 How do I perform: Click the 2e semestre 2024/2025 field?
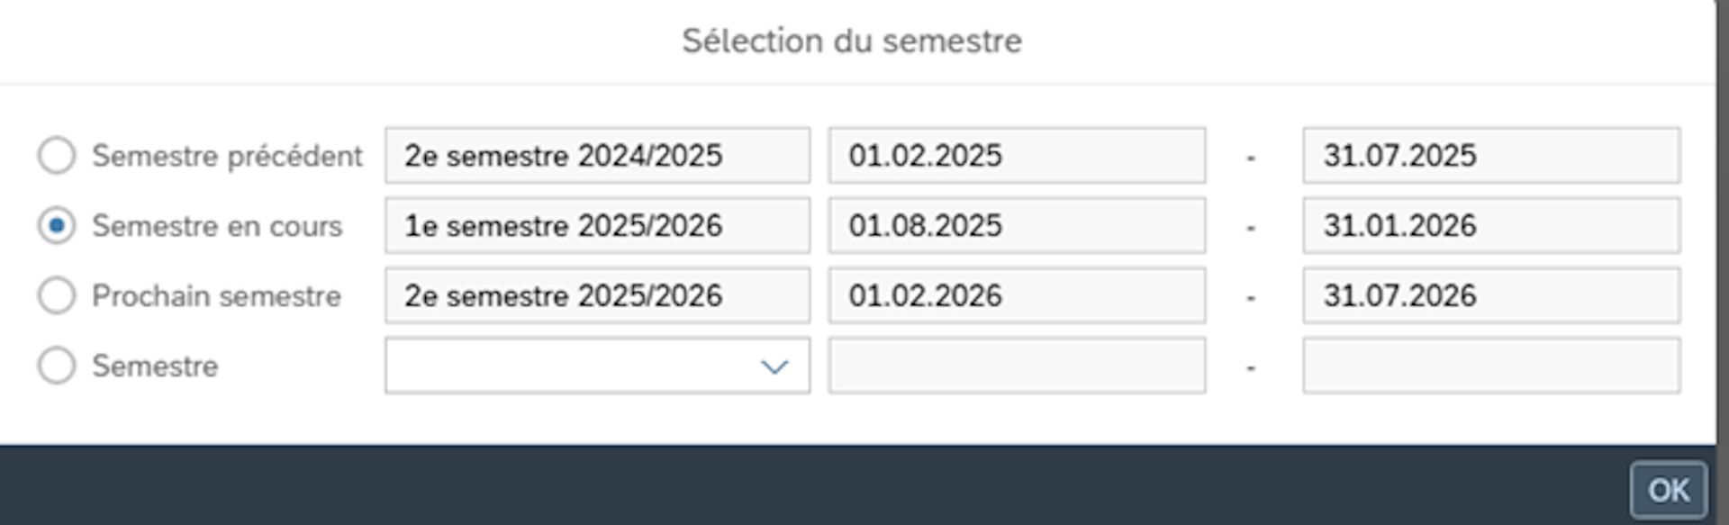pos(597,155)
